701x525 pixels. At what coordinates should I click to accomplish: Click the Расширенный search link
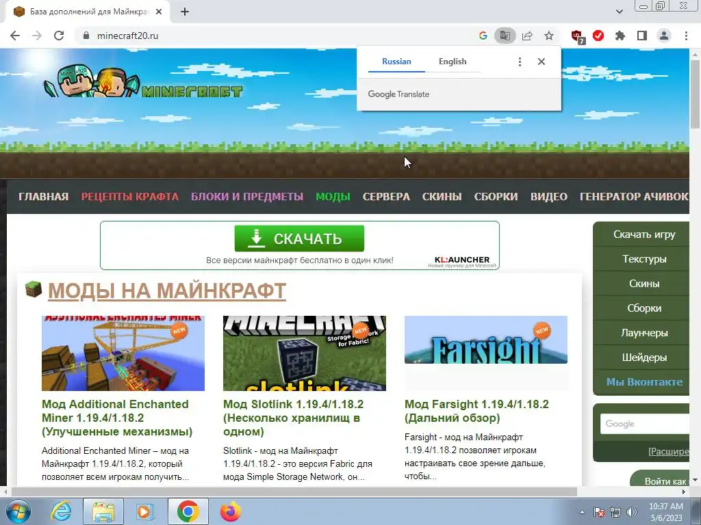click(x=668, y=451)
